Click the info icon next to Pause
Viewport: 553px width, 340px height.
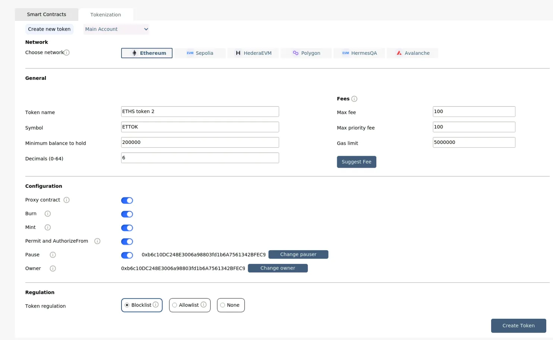point(53,255)
